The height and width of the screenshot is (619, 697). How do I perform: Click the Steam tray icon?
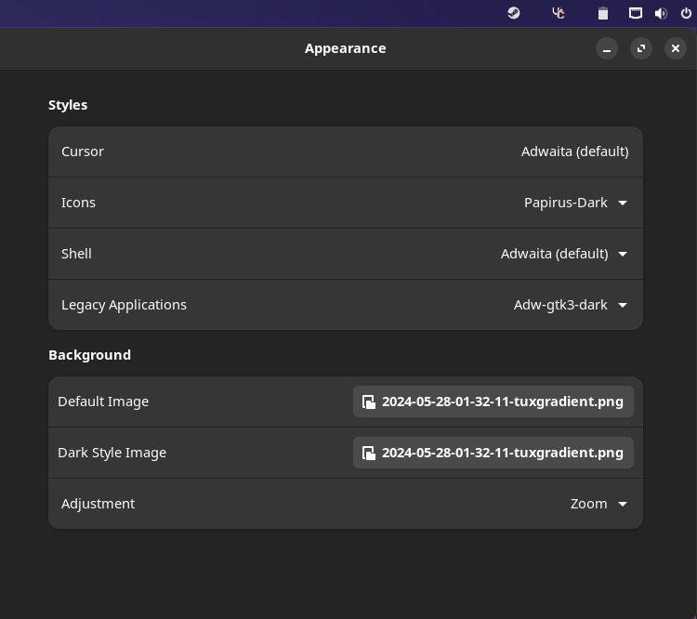click(514, 13)
